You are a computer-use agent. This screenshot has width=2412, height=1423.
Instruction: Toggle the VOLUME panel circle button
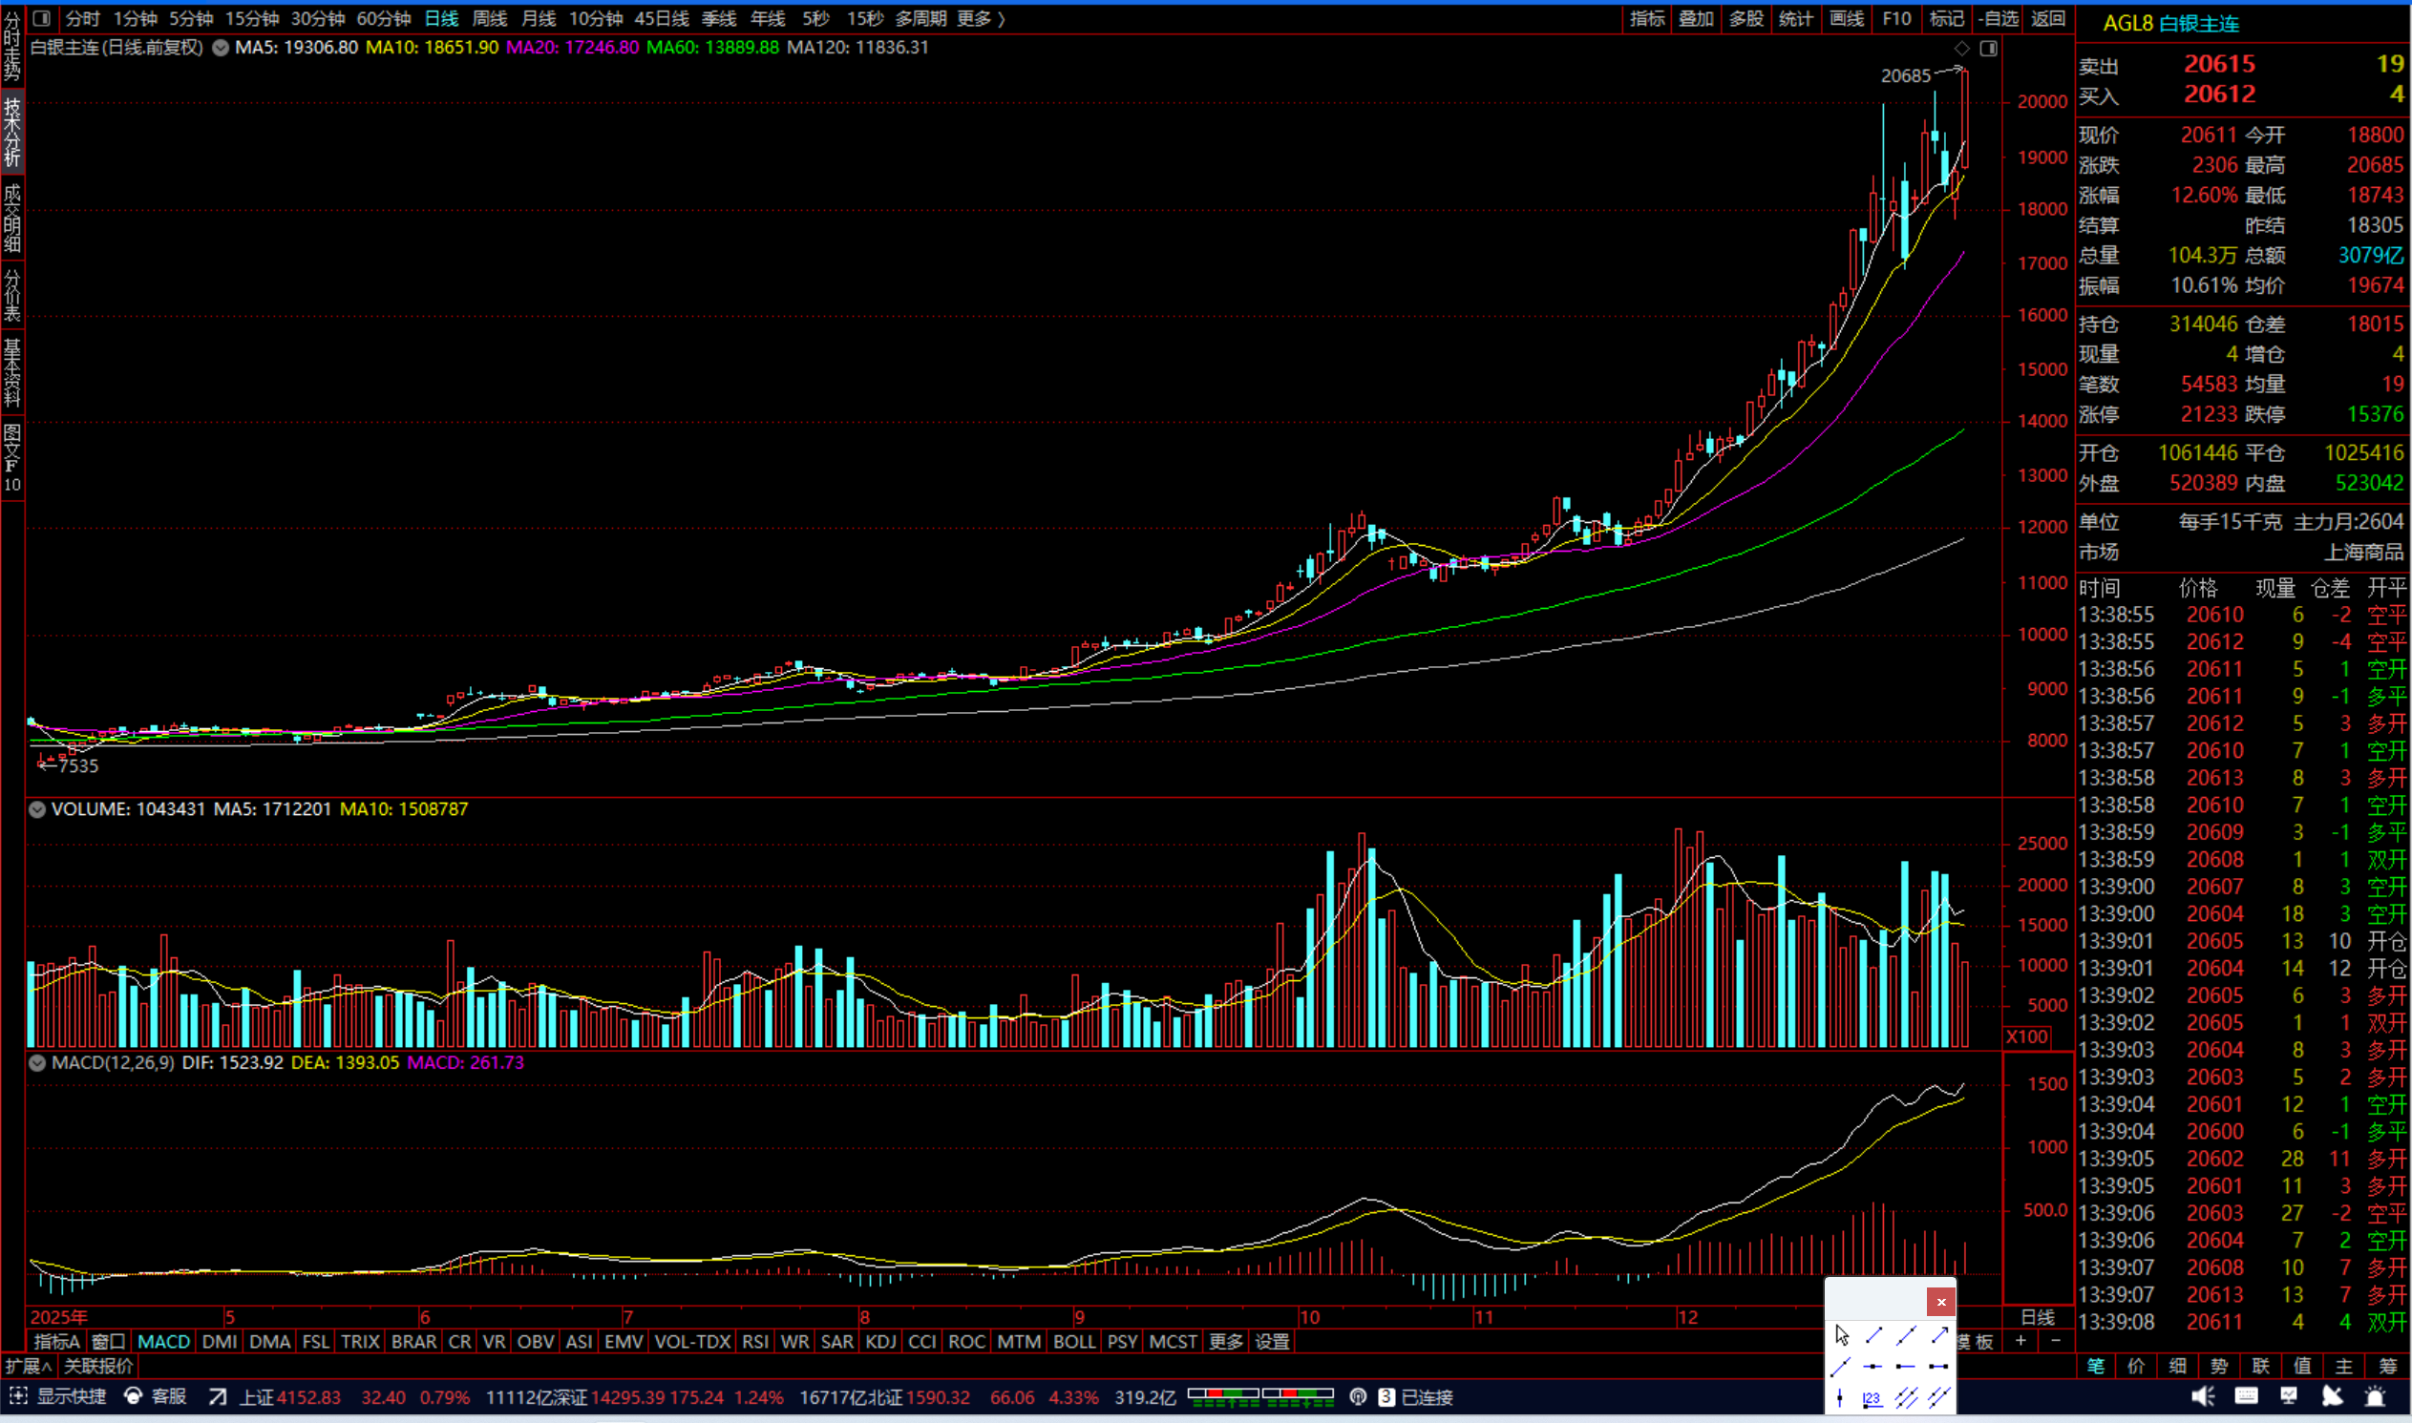(37, 810)
